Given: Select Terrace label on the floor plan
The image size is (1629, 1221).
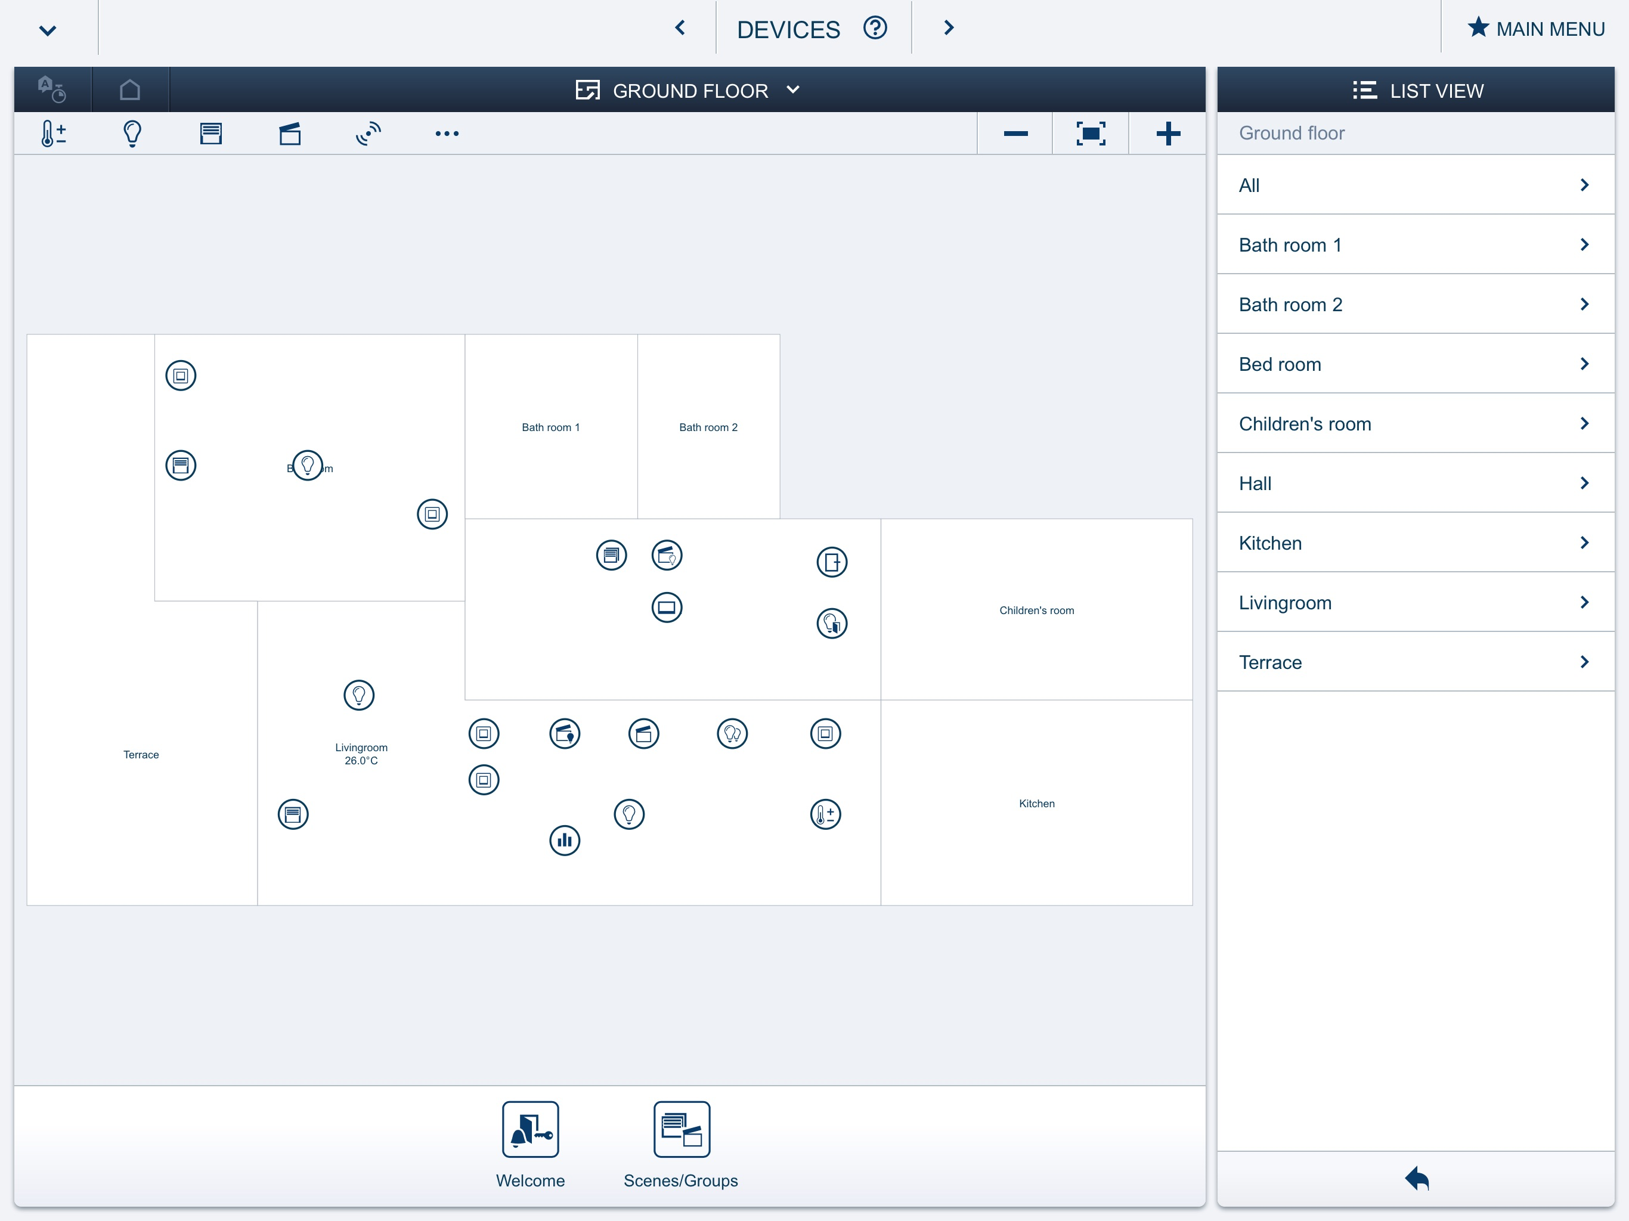Looking at the screenshot, I should point(141,755).
